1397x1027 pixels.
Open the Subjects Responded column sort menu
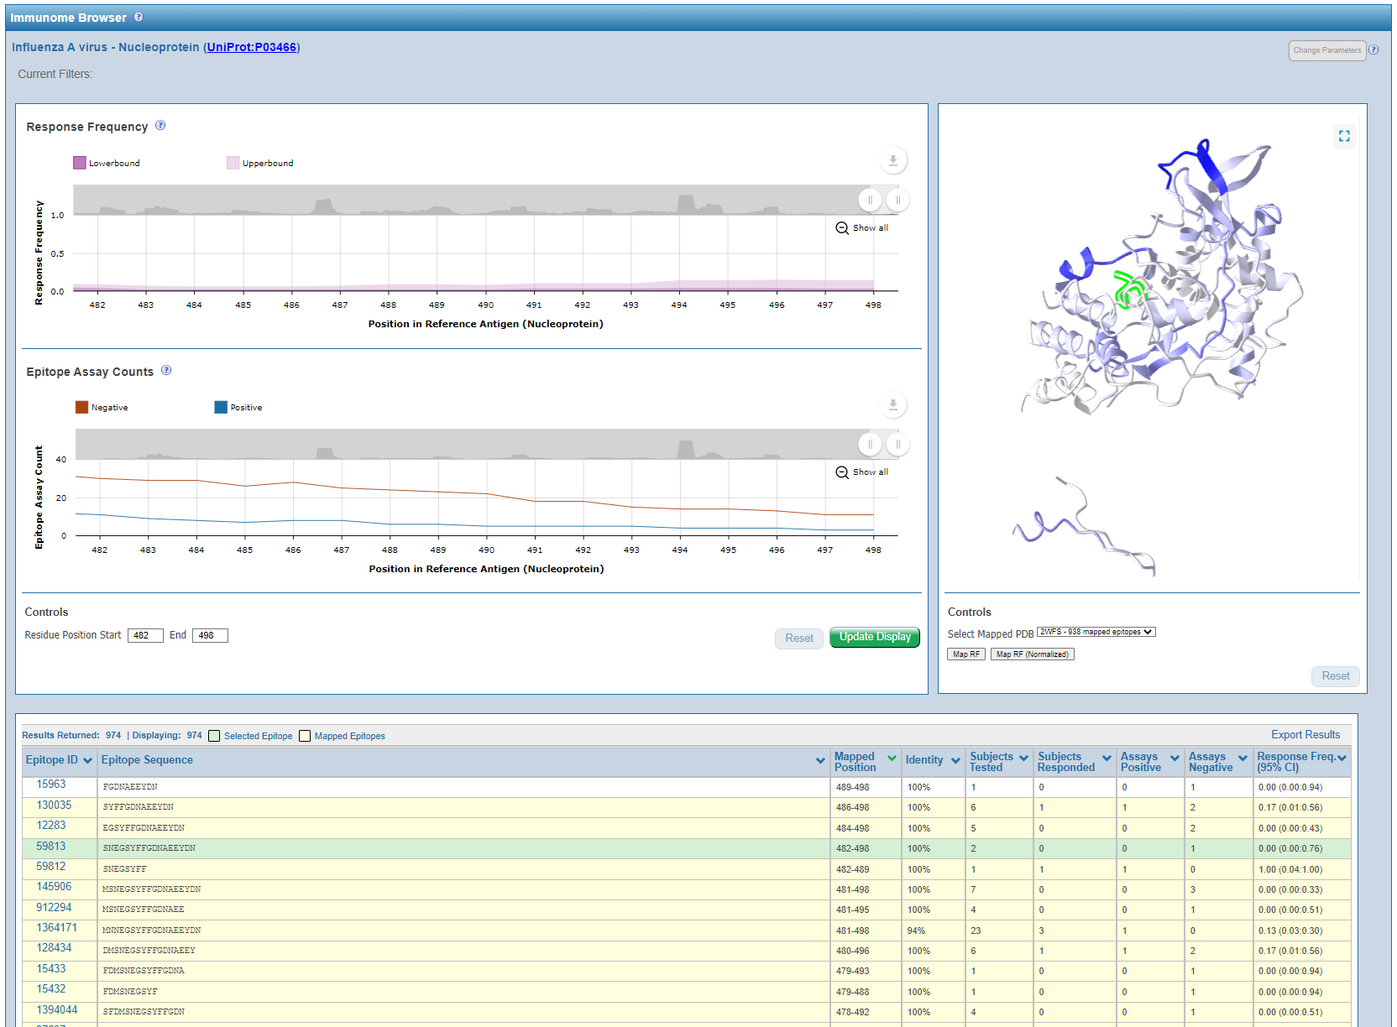point(1107,758)
